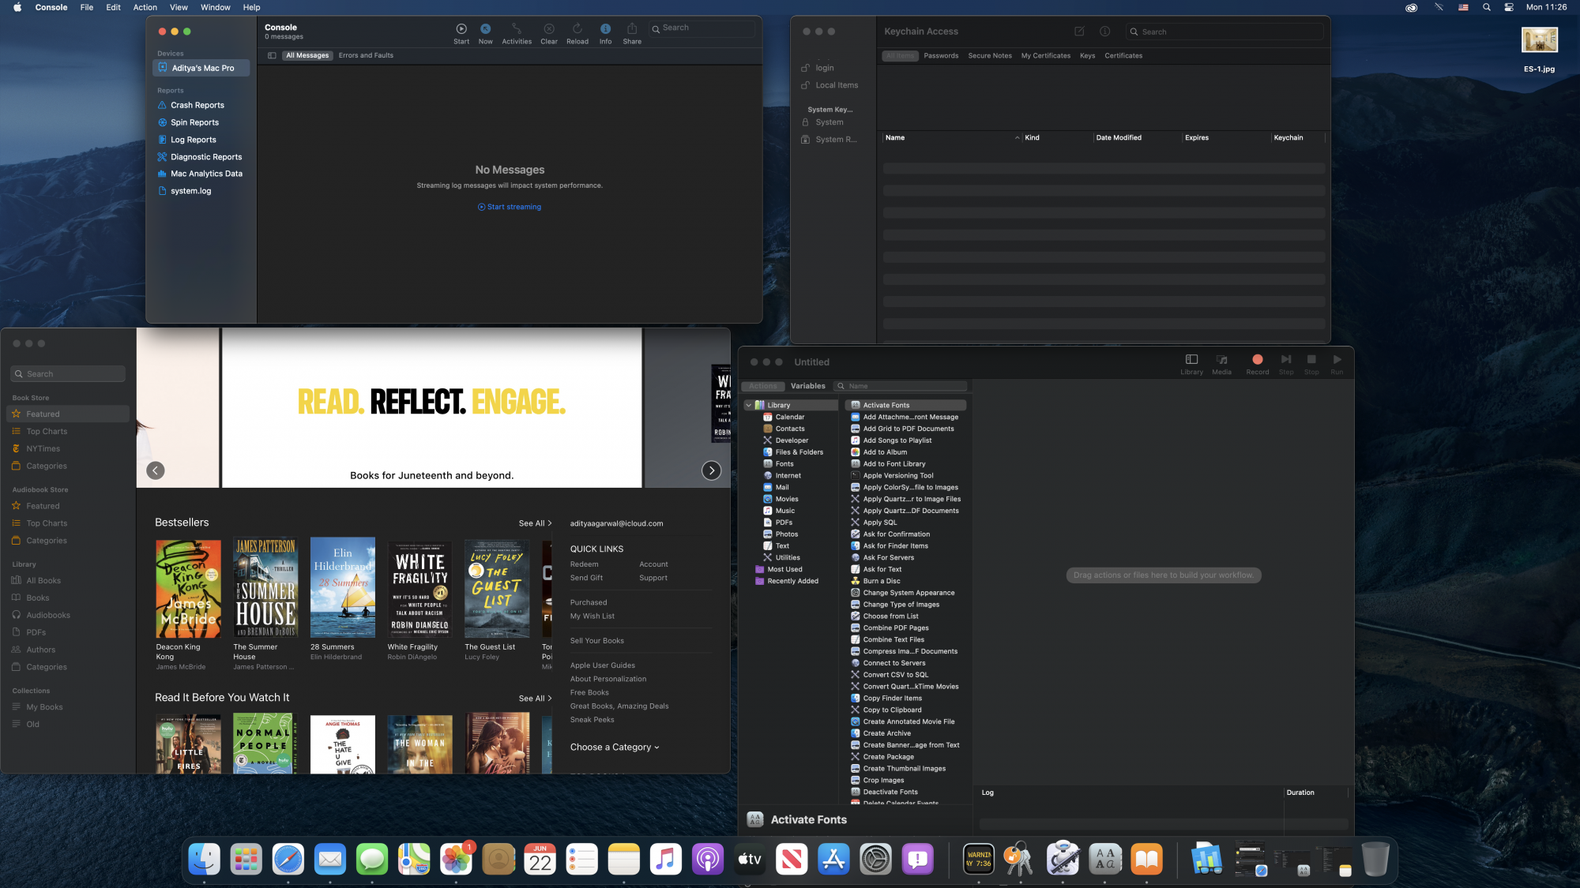Toggle the sidebar icon beside All Messages

[x=272, y=55]
